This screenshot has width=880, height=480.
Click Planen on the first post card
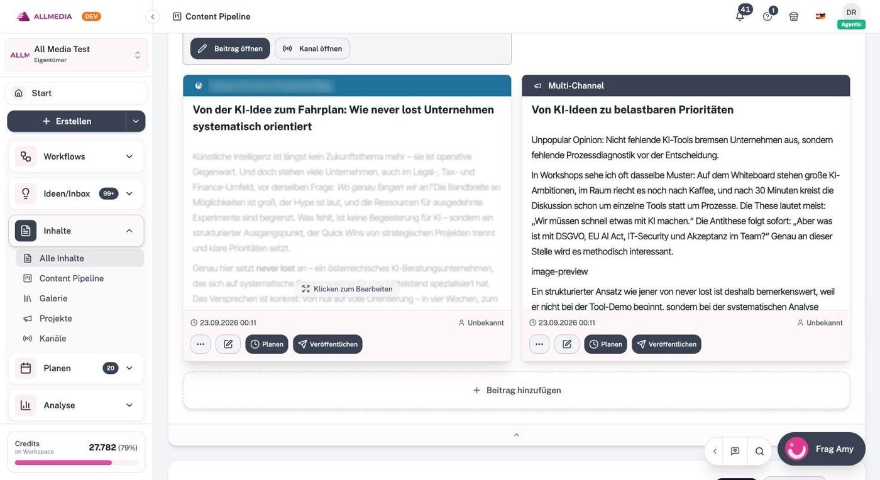[x=267, y=344]
